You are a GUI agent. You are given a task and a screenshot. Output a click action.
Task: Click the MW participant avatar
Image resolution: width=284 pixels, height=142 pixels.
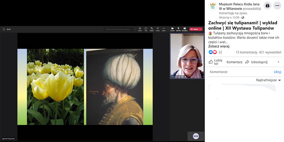(196, 136)
